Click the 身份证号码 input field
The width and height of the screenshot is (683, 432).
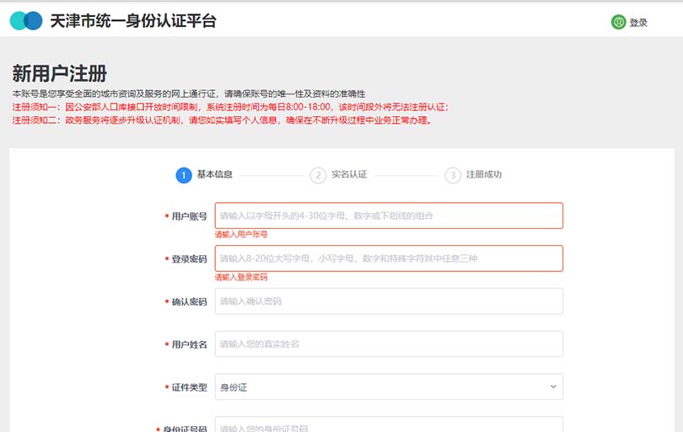(x=389, y=425)
